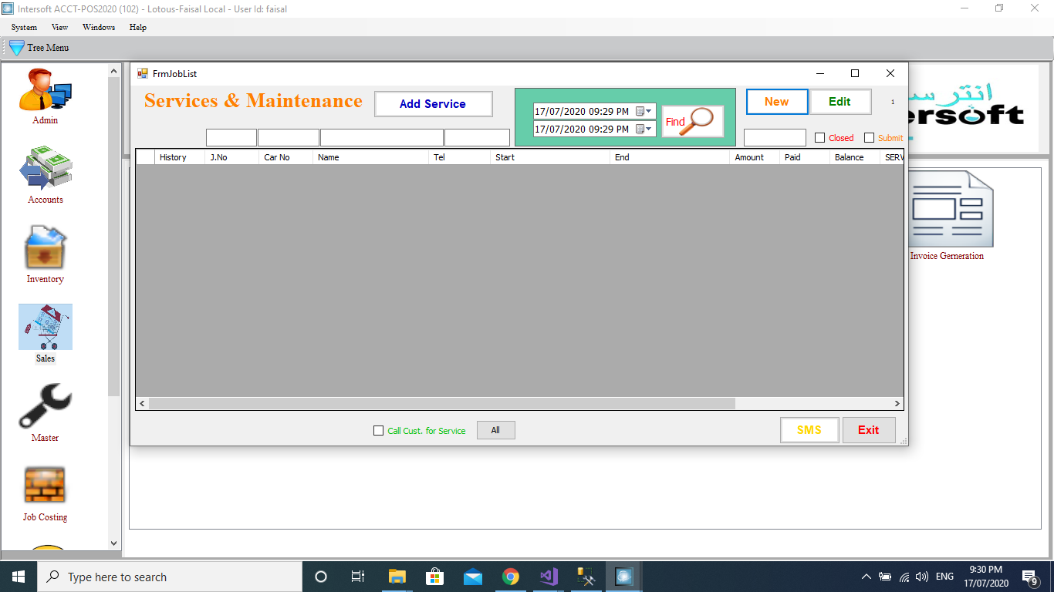
Task: Enable the Submit checkbox
Action: (x=870, y=138)
